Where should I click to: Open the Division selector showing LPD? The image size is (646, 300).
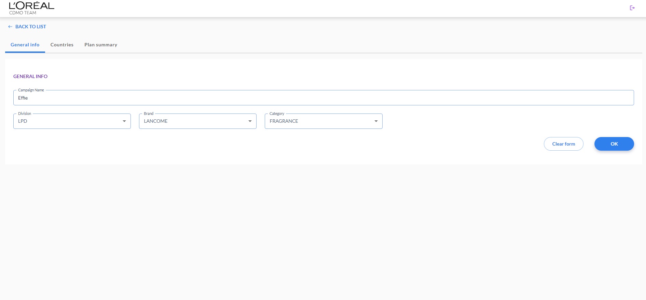point(68,121)
